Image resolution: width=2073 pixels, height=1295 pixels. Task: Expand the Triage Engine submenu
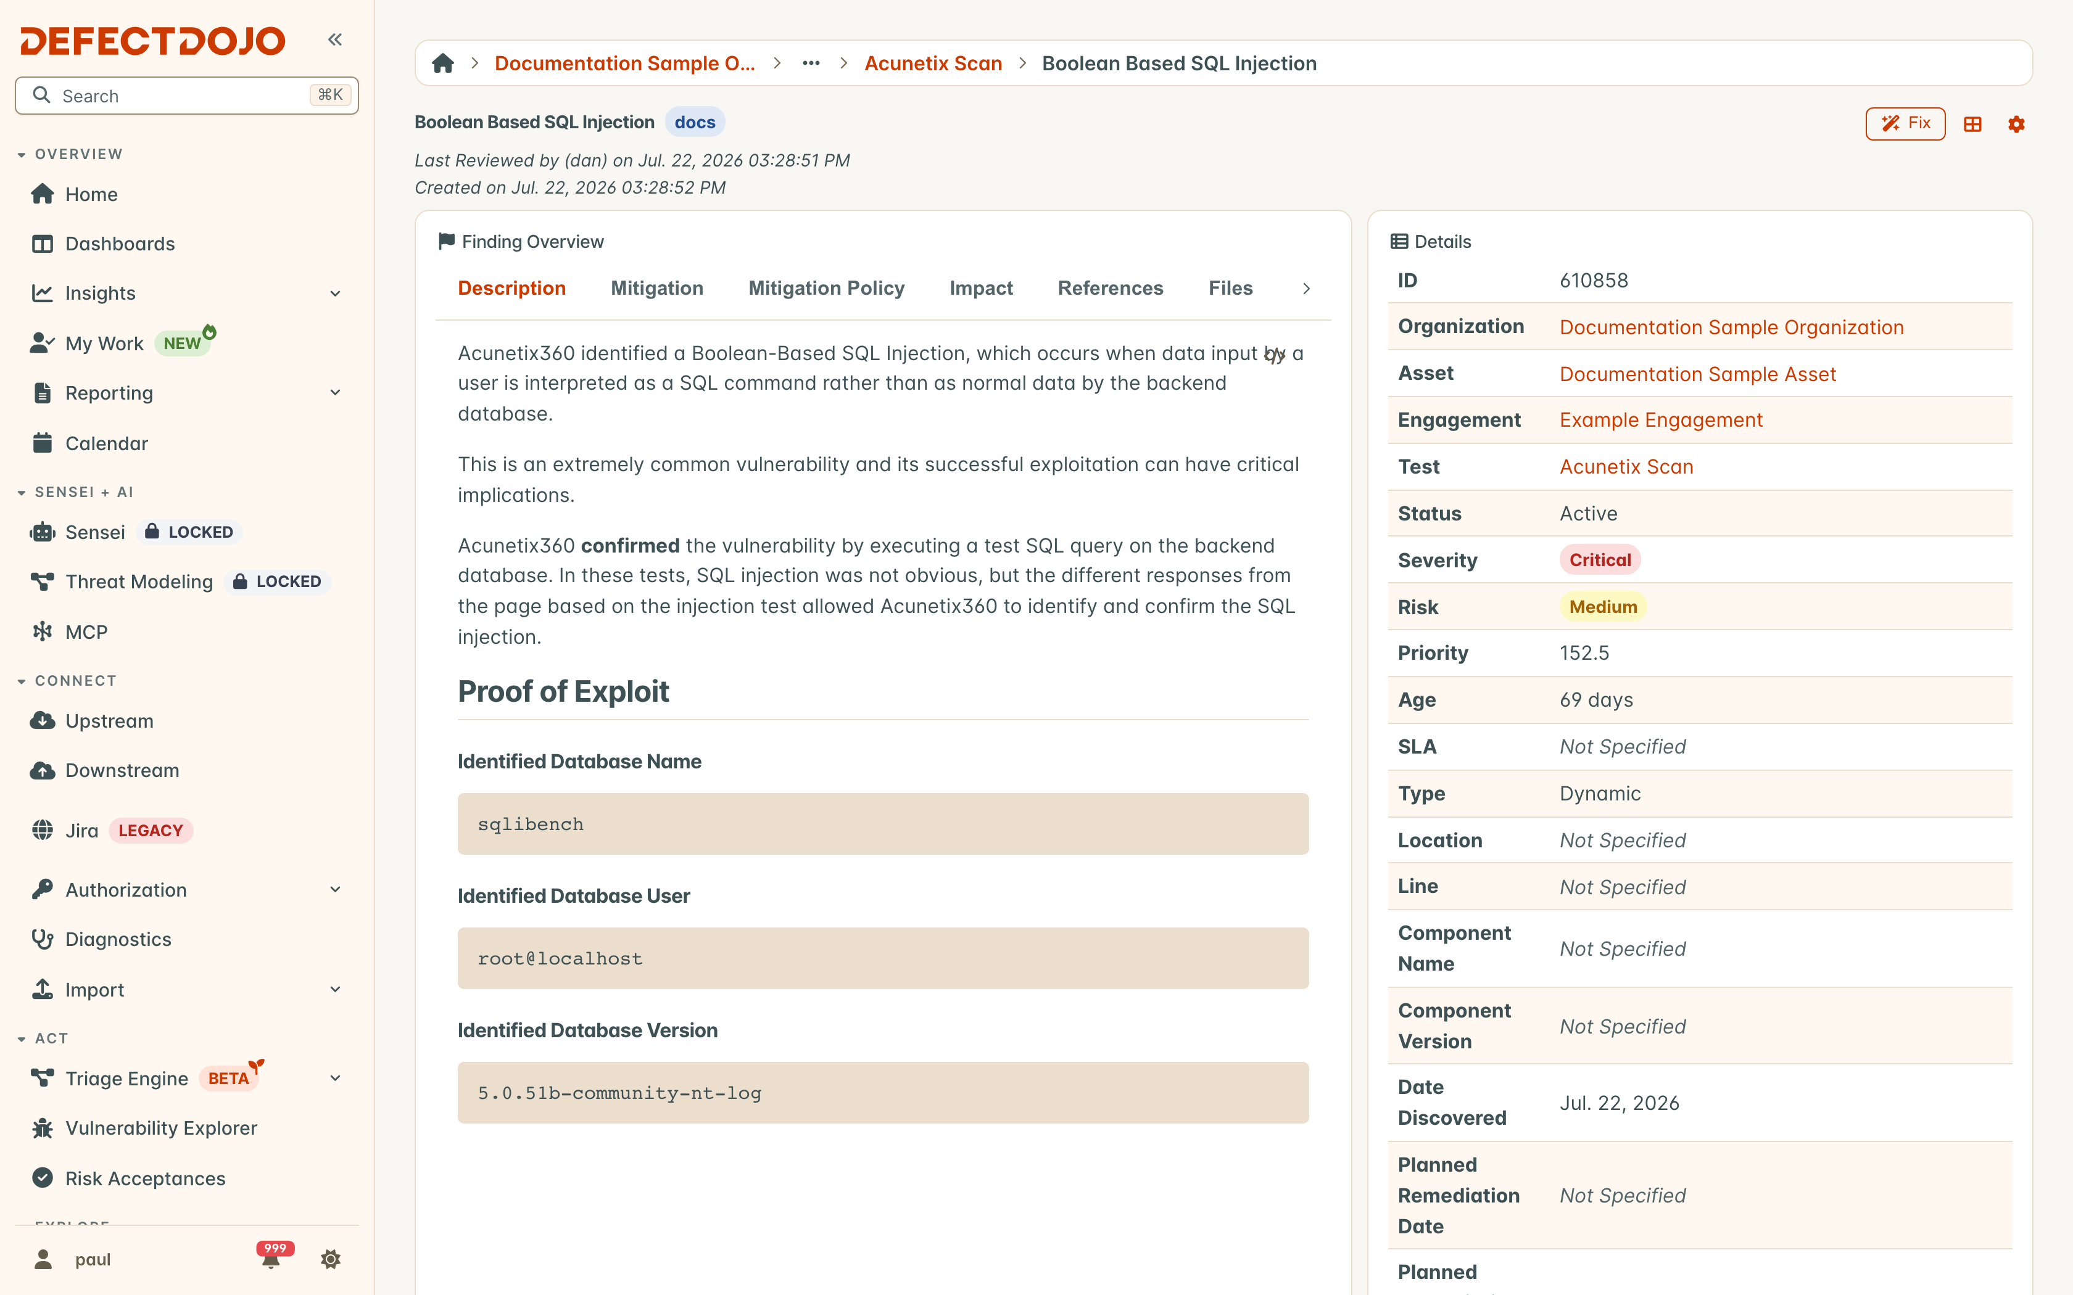tap(335, 1079)
